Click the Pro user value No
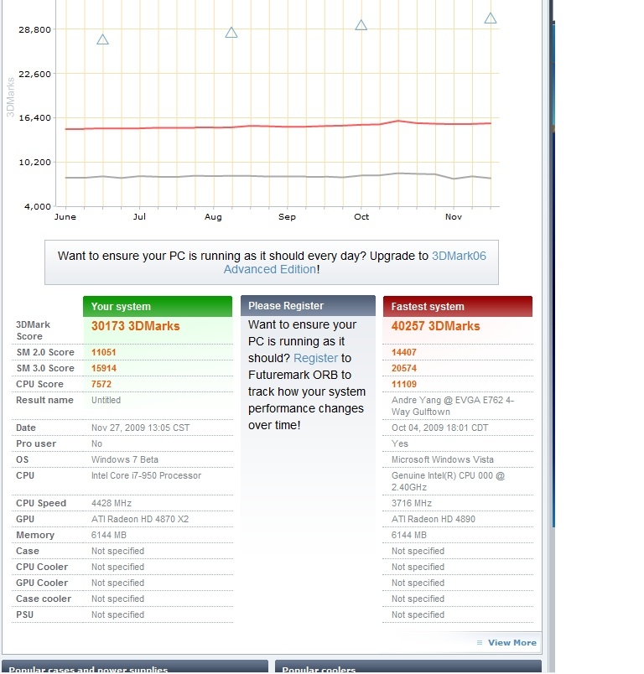This screenshot has width=644, height=674. 96,443
